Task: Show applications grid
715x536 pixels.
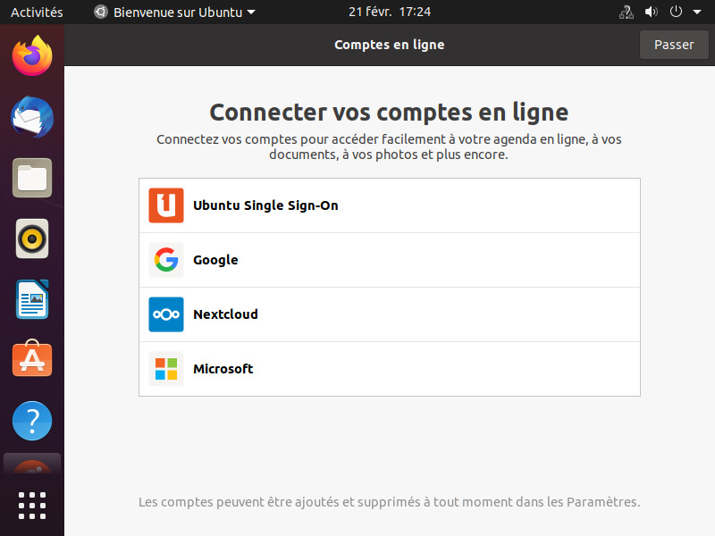Action: coord(32,505)
